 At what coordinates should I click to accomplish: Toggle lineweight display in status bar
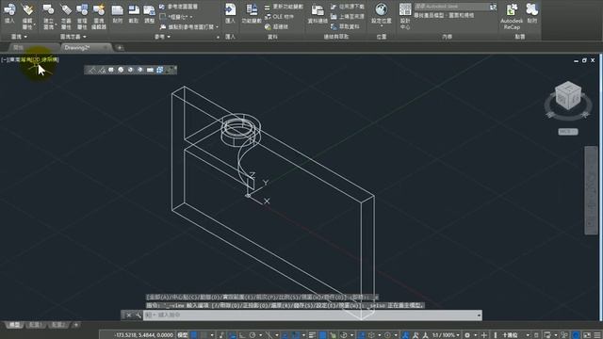(312, 335)
